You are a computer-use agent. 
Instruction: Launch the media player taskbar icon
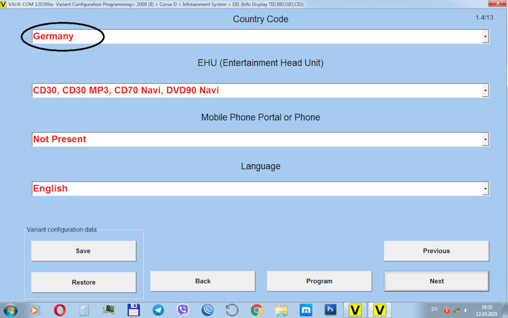click(x=35, y=310)
